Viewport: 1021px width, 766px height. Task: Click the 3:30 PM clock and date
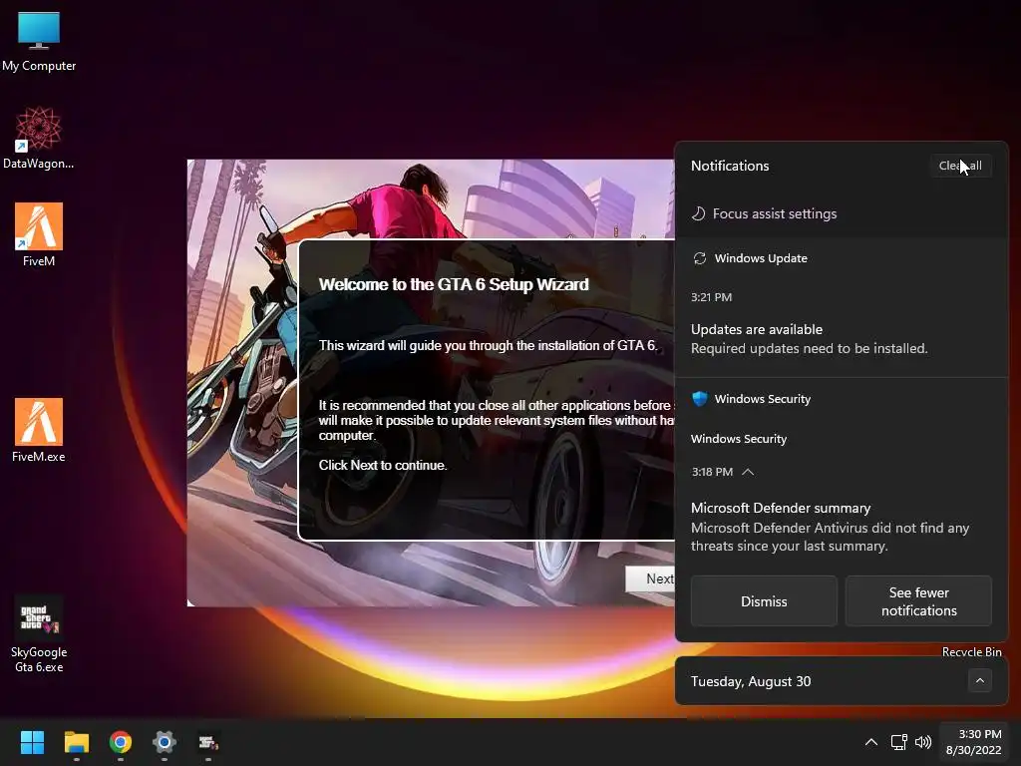[x=973, y=742]
